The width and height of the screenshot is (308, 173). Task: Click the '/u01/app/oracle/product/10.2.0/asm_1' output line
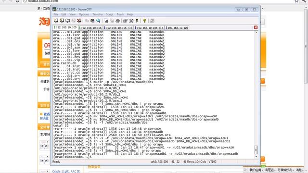click(88, 100)
